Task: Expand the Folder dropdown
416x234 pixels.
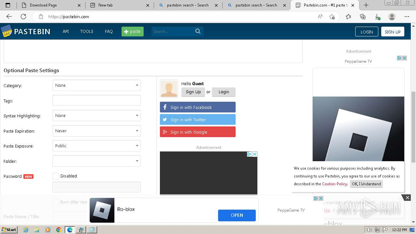Action: click(97, 161)
